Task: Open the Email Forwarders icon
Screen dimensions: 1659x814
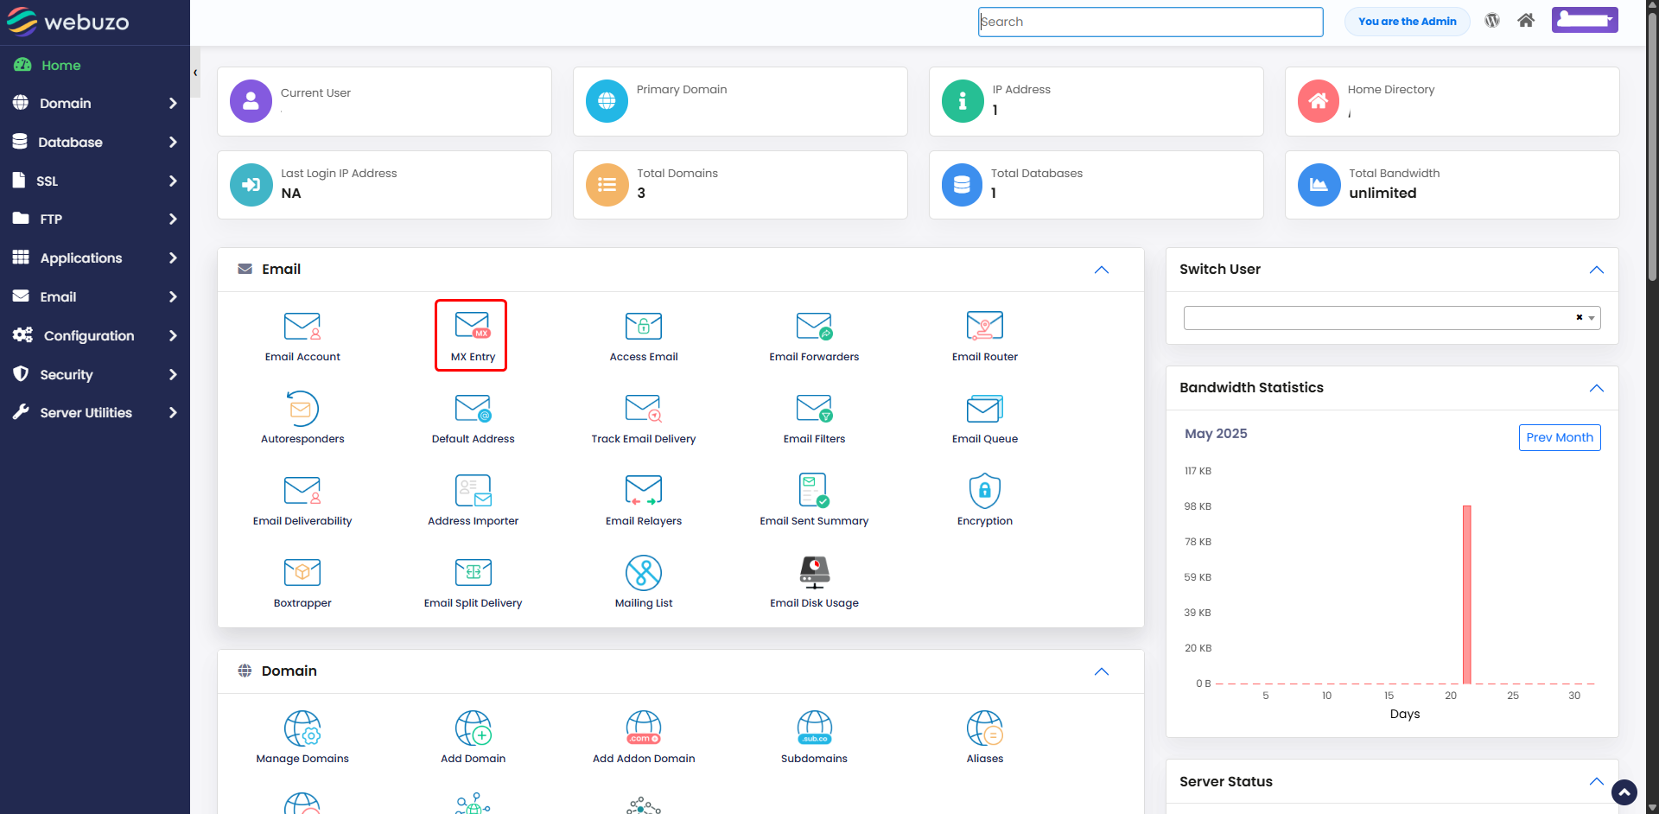Action: coord(814,336)
